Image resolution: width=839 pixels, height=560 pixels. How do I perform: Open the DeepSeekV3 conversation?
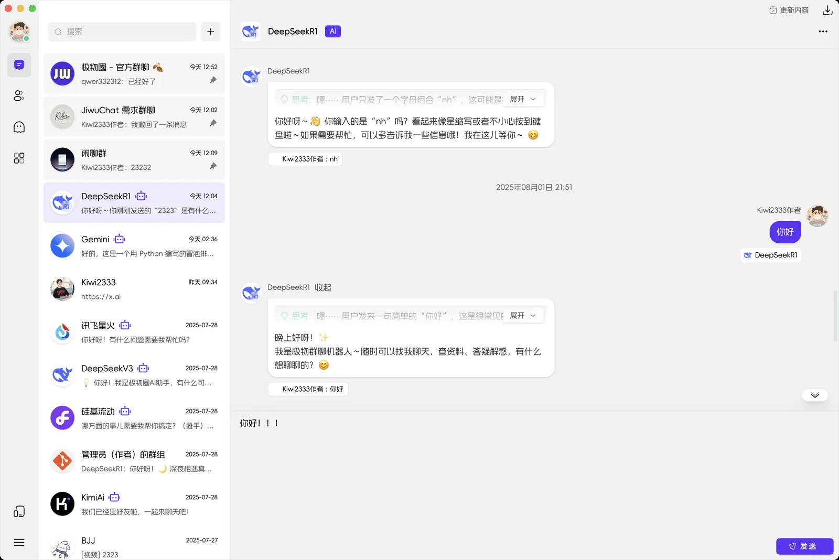click(x=134, y=375)
